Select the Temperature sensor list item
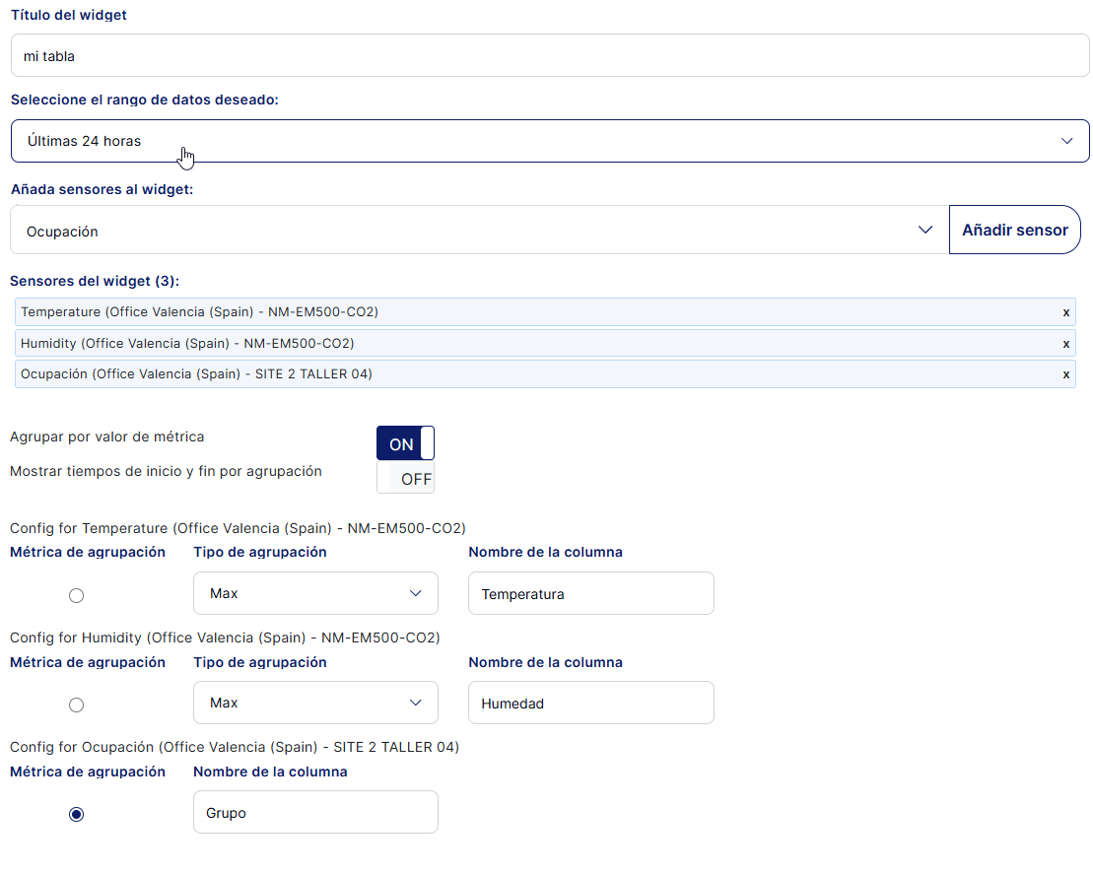The width and height of the screenshot is (1093, 874). point(532,312)
